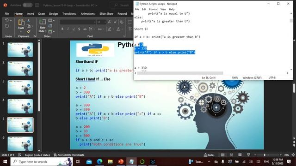
Task: Select slide 3 thumbnail
Action: click(x=20, y=87)
